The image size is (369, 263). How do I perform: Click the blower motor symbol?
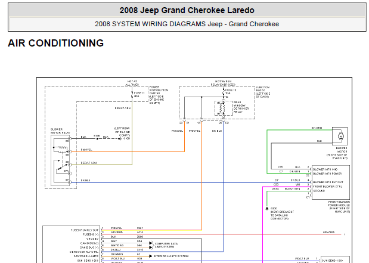(340, 136)
